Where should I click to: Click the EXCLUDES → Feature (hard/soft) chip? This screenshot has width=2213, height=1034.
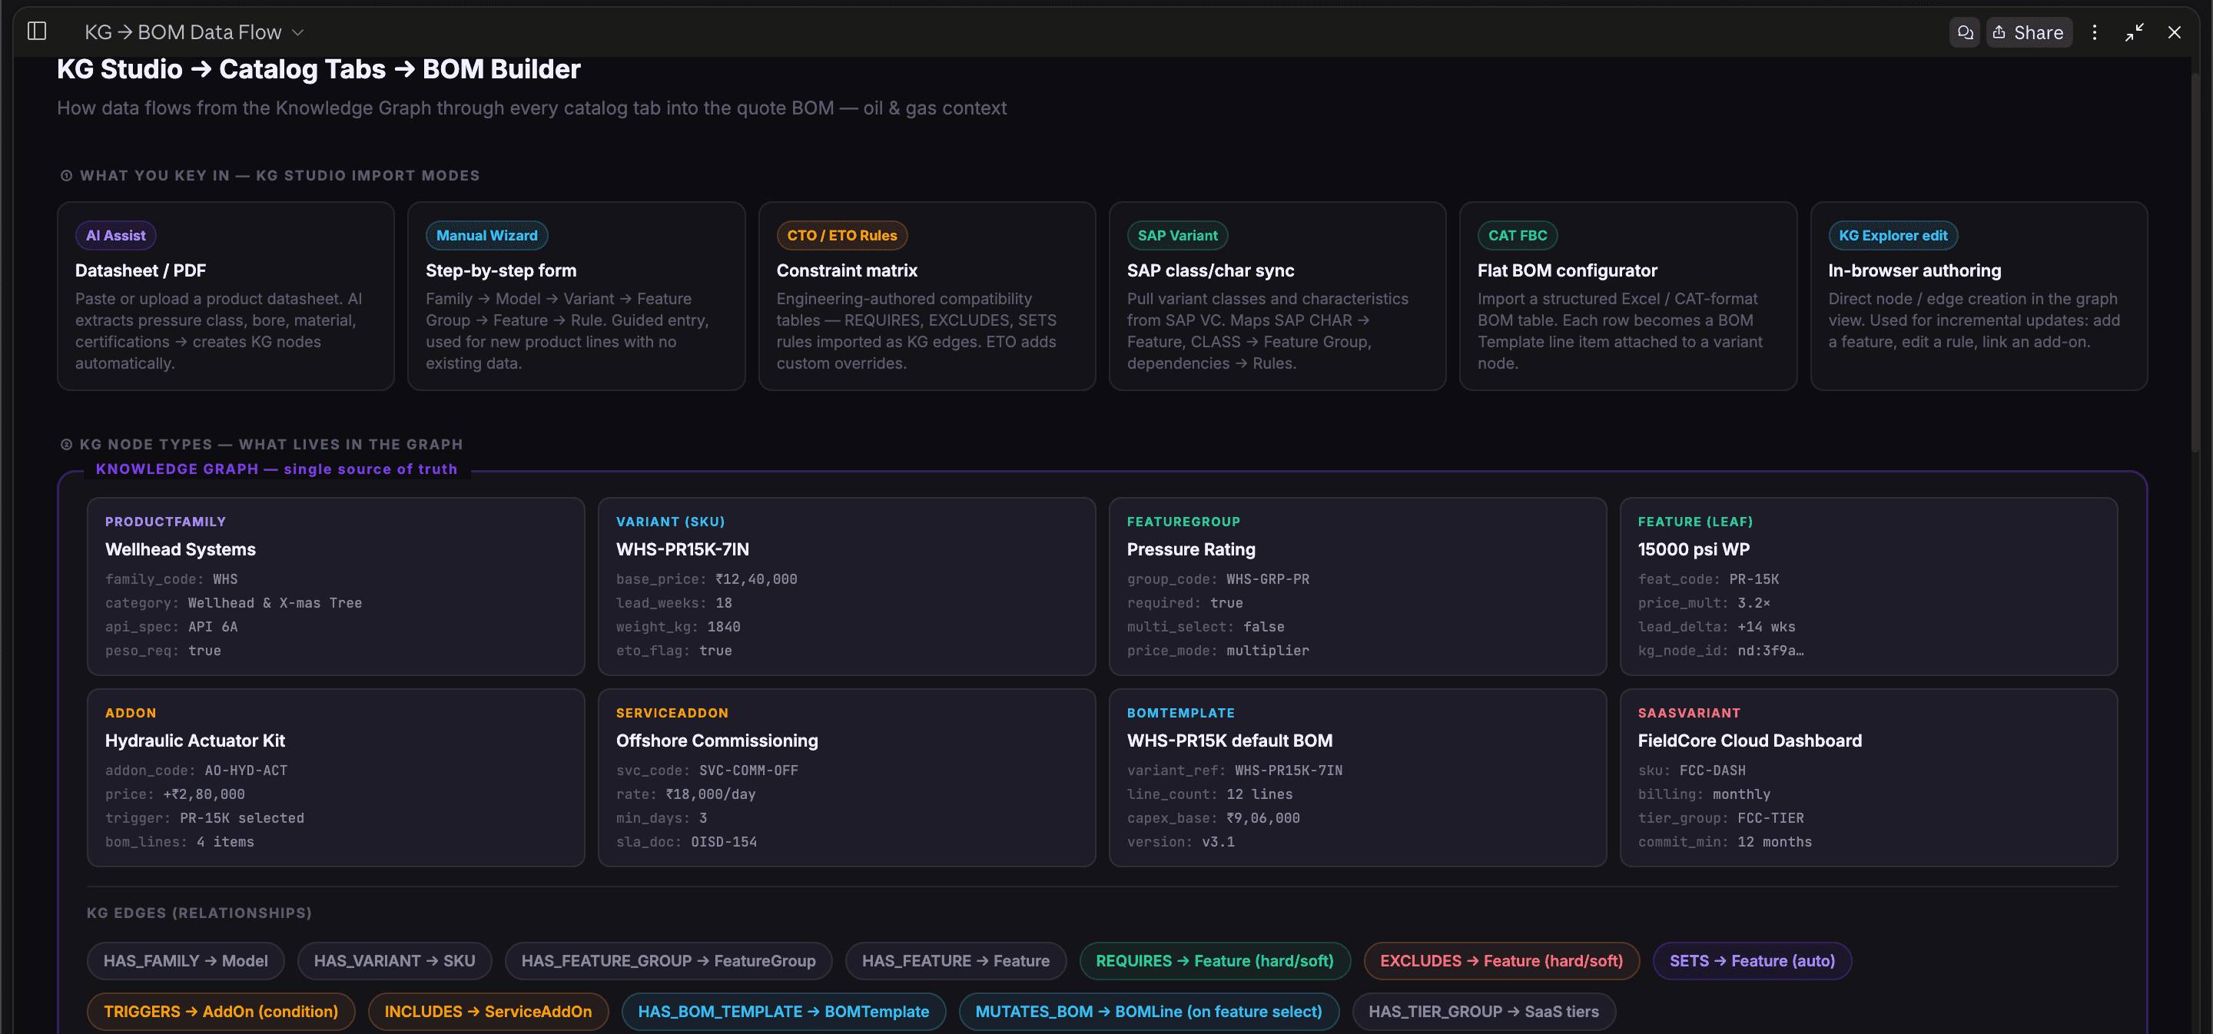pos(1501,961)
